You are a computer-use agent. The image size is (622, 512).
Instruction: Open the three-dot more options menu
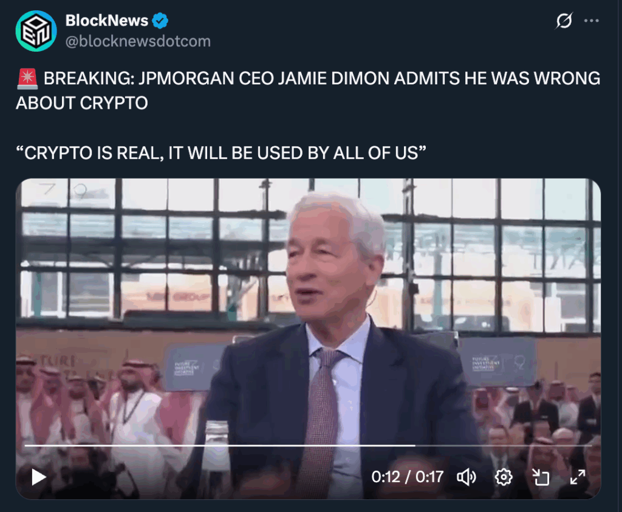tap(592, 21)
